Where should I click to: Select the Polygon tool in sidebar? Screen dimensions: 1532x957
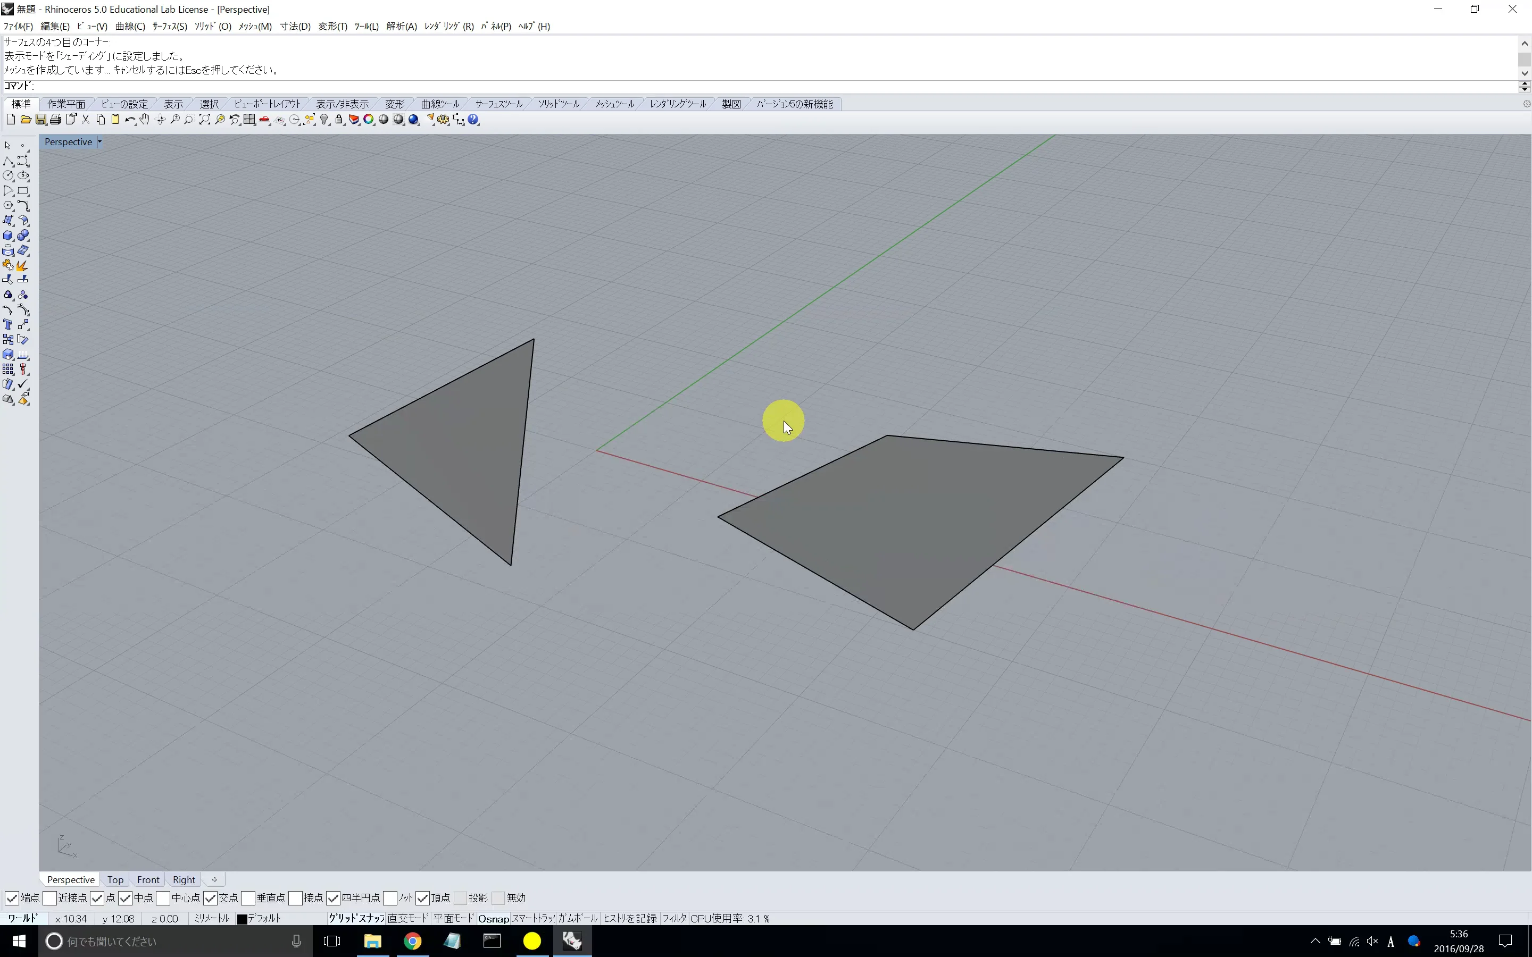8,206
